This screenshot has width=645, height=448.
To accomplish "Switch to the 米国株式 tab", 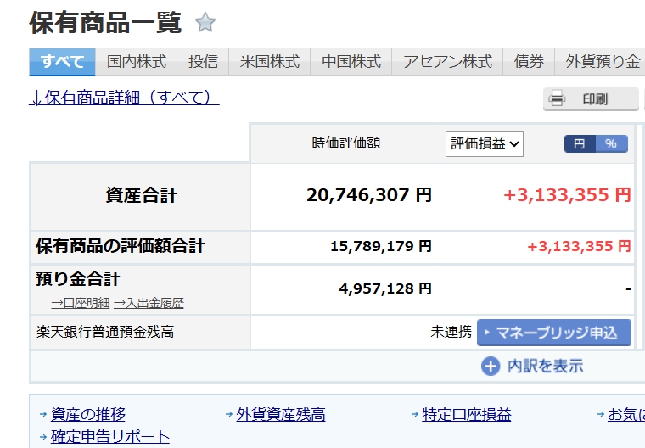I will 269,62.
